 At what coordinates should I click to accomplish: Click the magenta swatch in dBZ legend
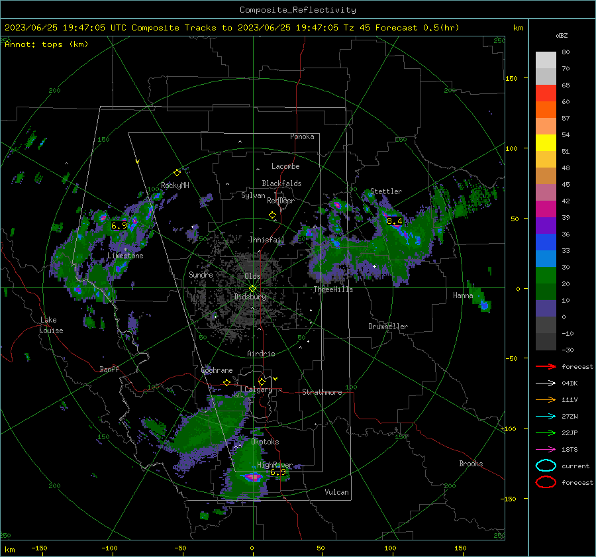tap(546, 209)
